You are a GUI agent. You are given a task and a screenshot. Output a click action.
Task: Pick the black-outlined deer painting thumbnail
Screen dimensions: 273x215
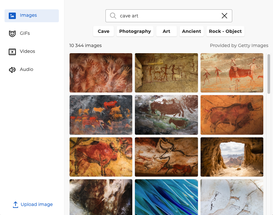coord(167,157)
